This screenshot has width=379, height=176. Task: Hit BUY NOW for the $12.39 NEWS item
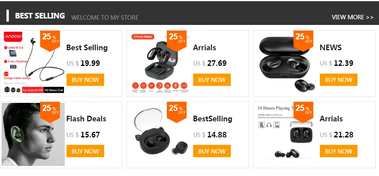click(338, 80)
